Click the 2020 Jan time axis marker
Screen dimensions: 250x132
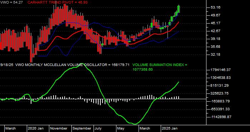tap(36, 128)
